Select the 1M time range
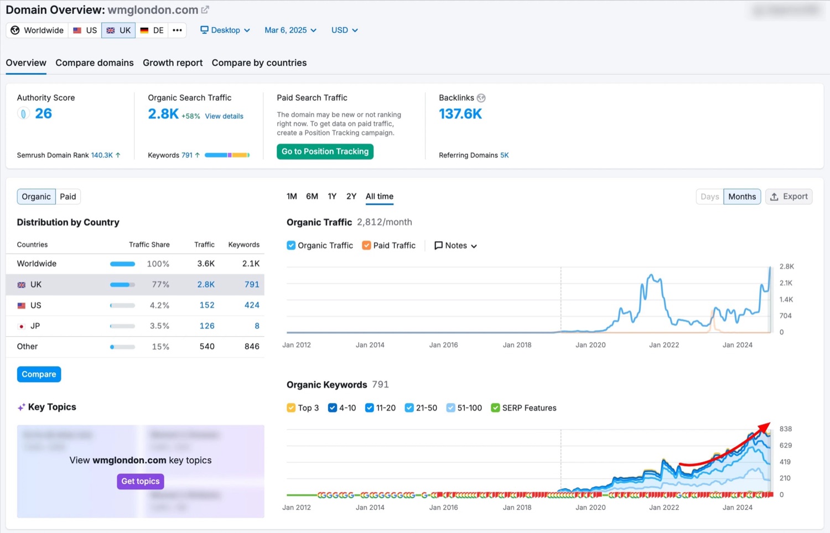Image resolution: width=830 pixels, height=533 pixels. click(292, 196)
